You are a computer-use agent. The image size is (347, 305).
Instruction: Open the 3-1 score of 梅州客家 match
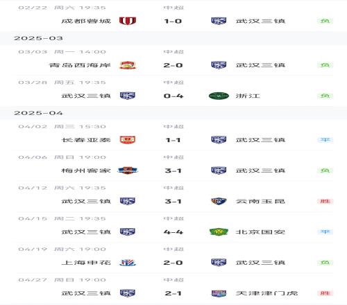(173, 171)
